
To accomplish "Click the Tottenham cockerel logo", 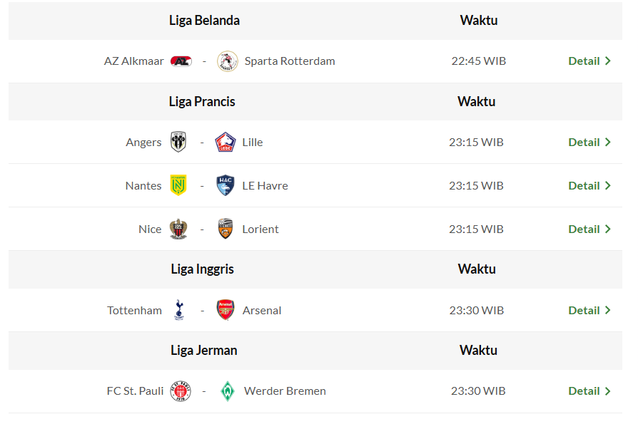I will pos(179,310).
